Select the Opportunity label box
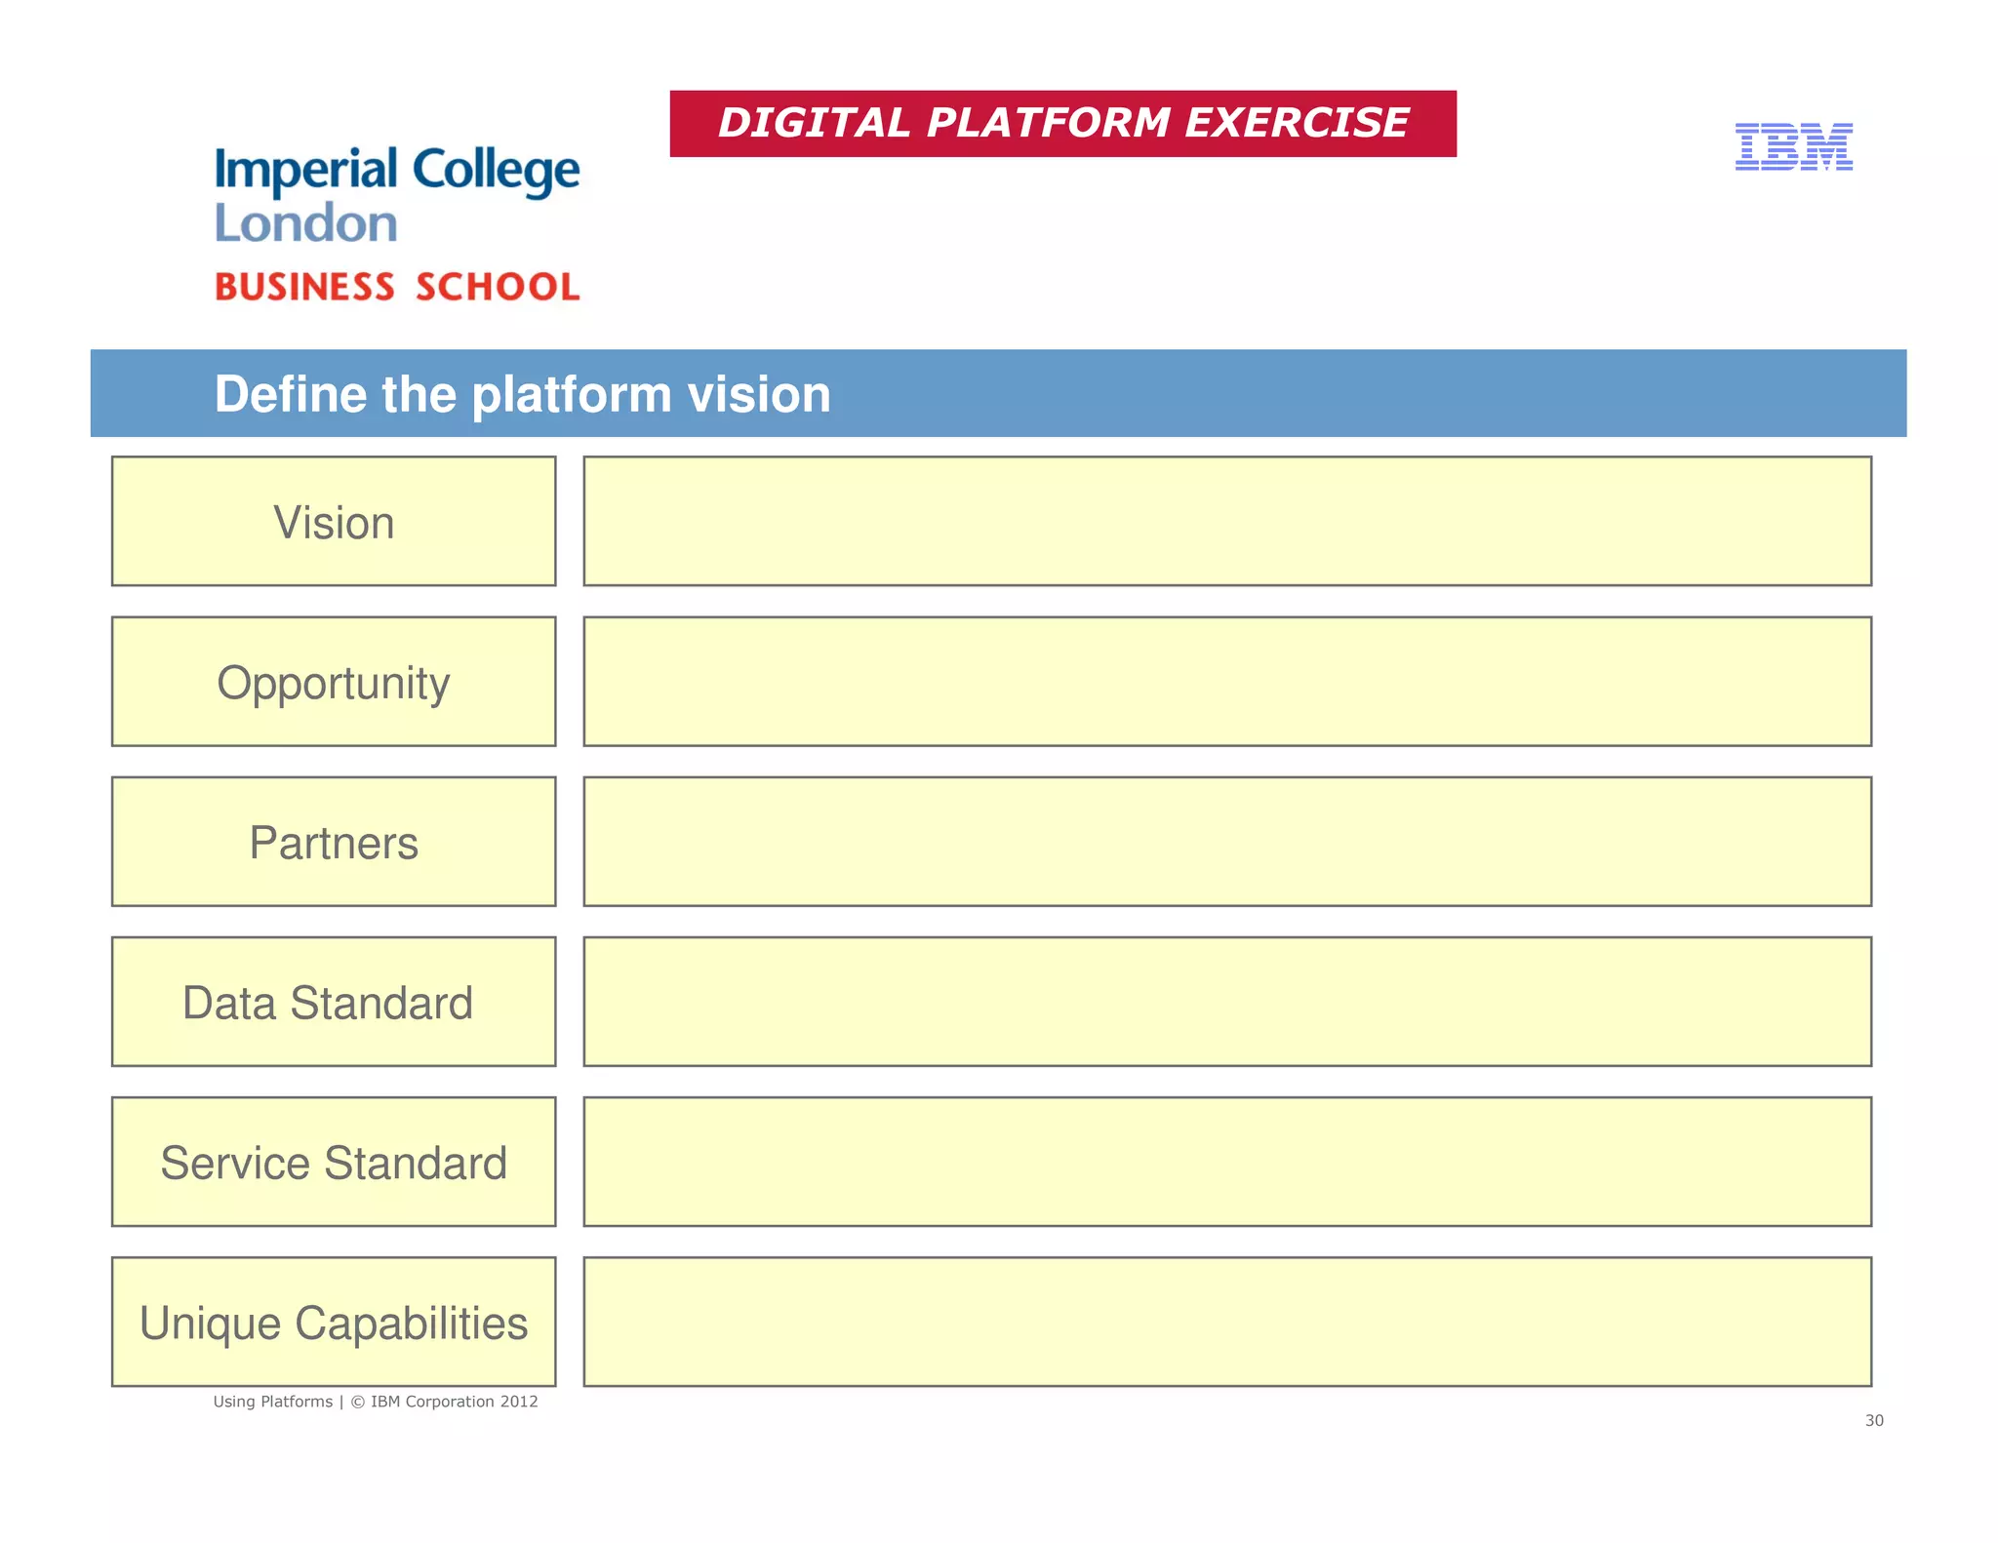 334,681
